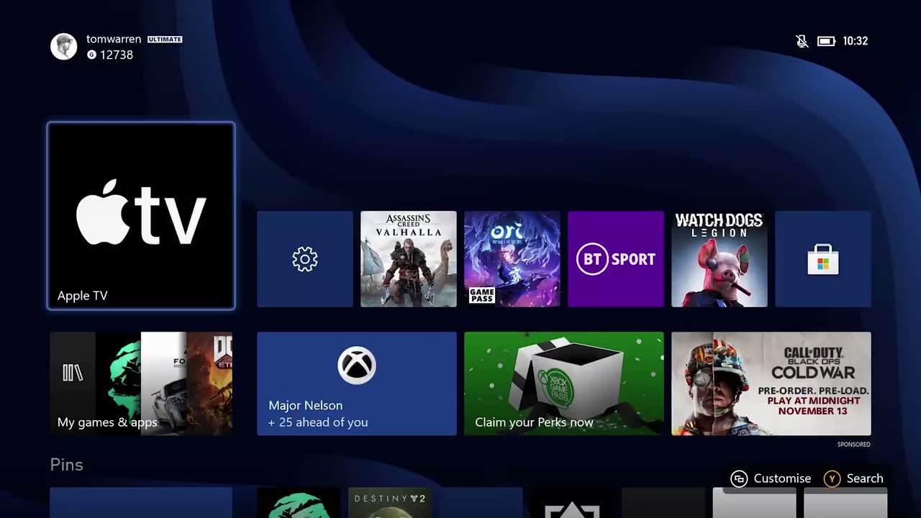
Task: Open My games & apps tile
Action: (x=141, y=383)
